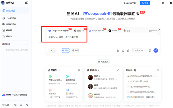Viewport: 173px width, 108px height.
Task: Click the paperclip attachment icon
Action: tap(128, 51)
